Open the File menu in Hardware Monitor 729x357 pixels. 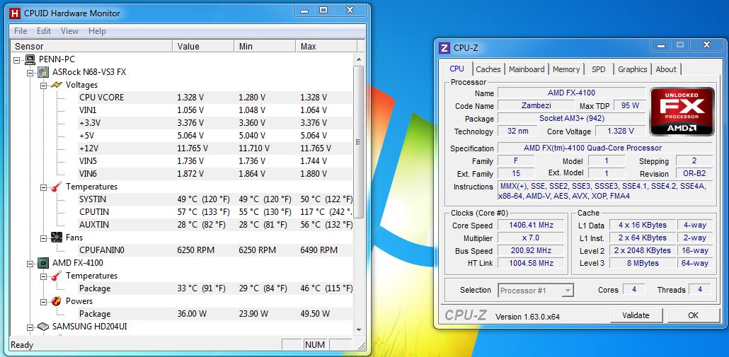click(x=21, y=31)
